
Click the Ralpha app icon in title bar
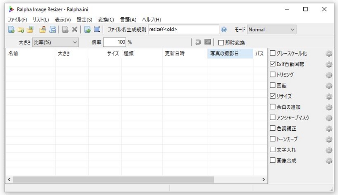(x=11, y=9)
